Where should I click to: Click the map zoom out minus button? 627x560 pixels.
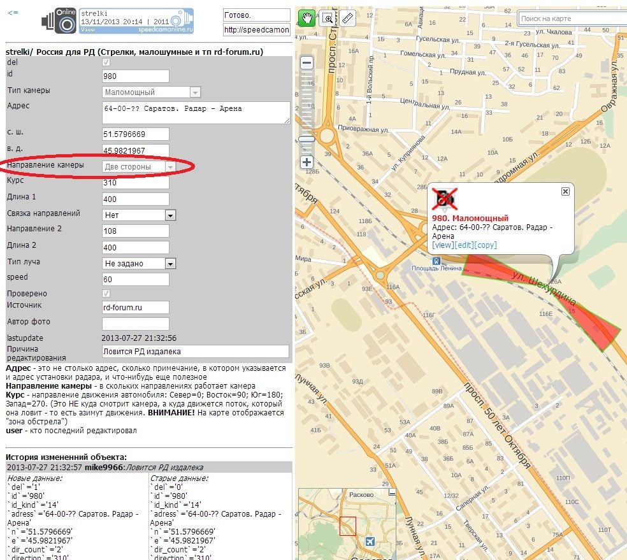[306, 62]
